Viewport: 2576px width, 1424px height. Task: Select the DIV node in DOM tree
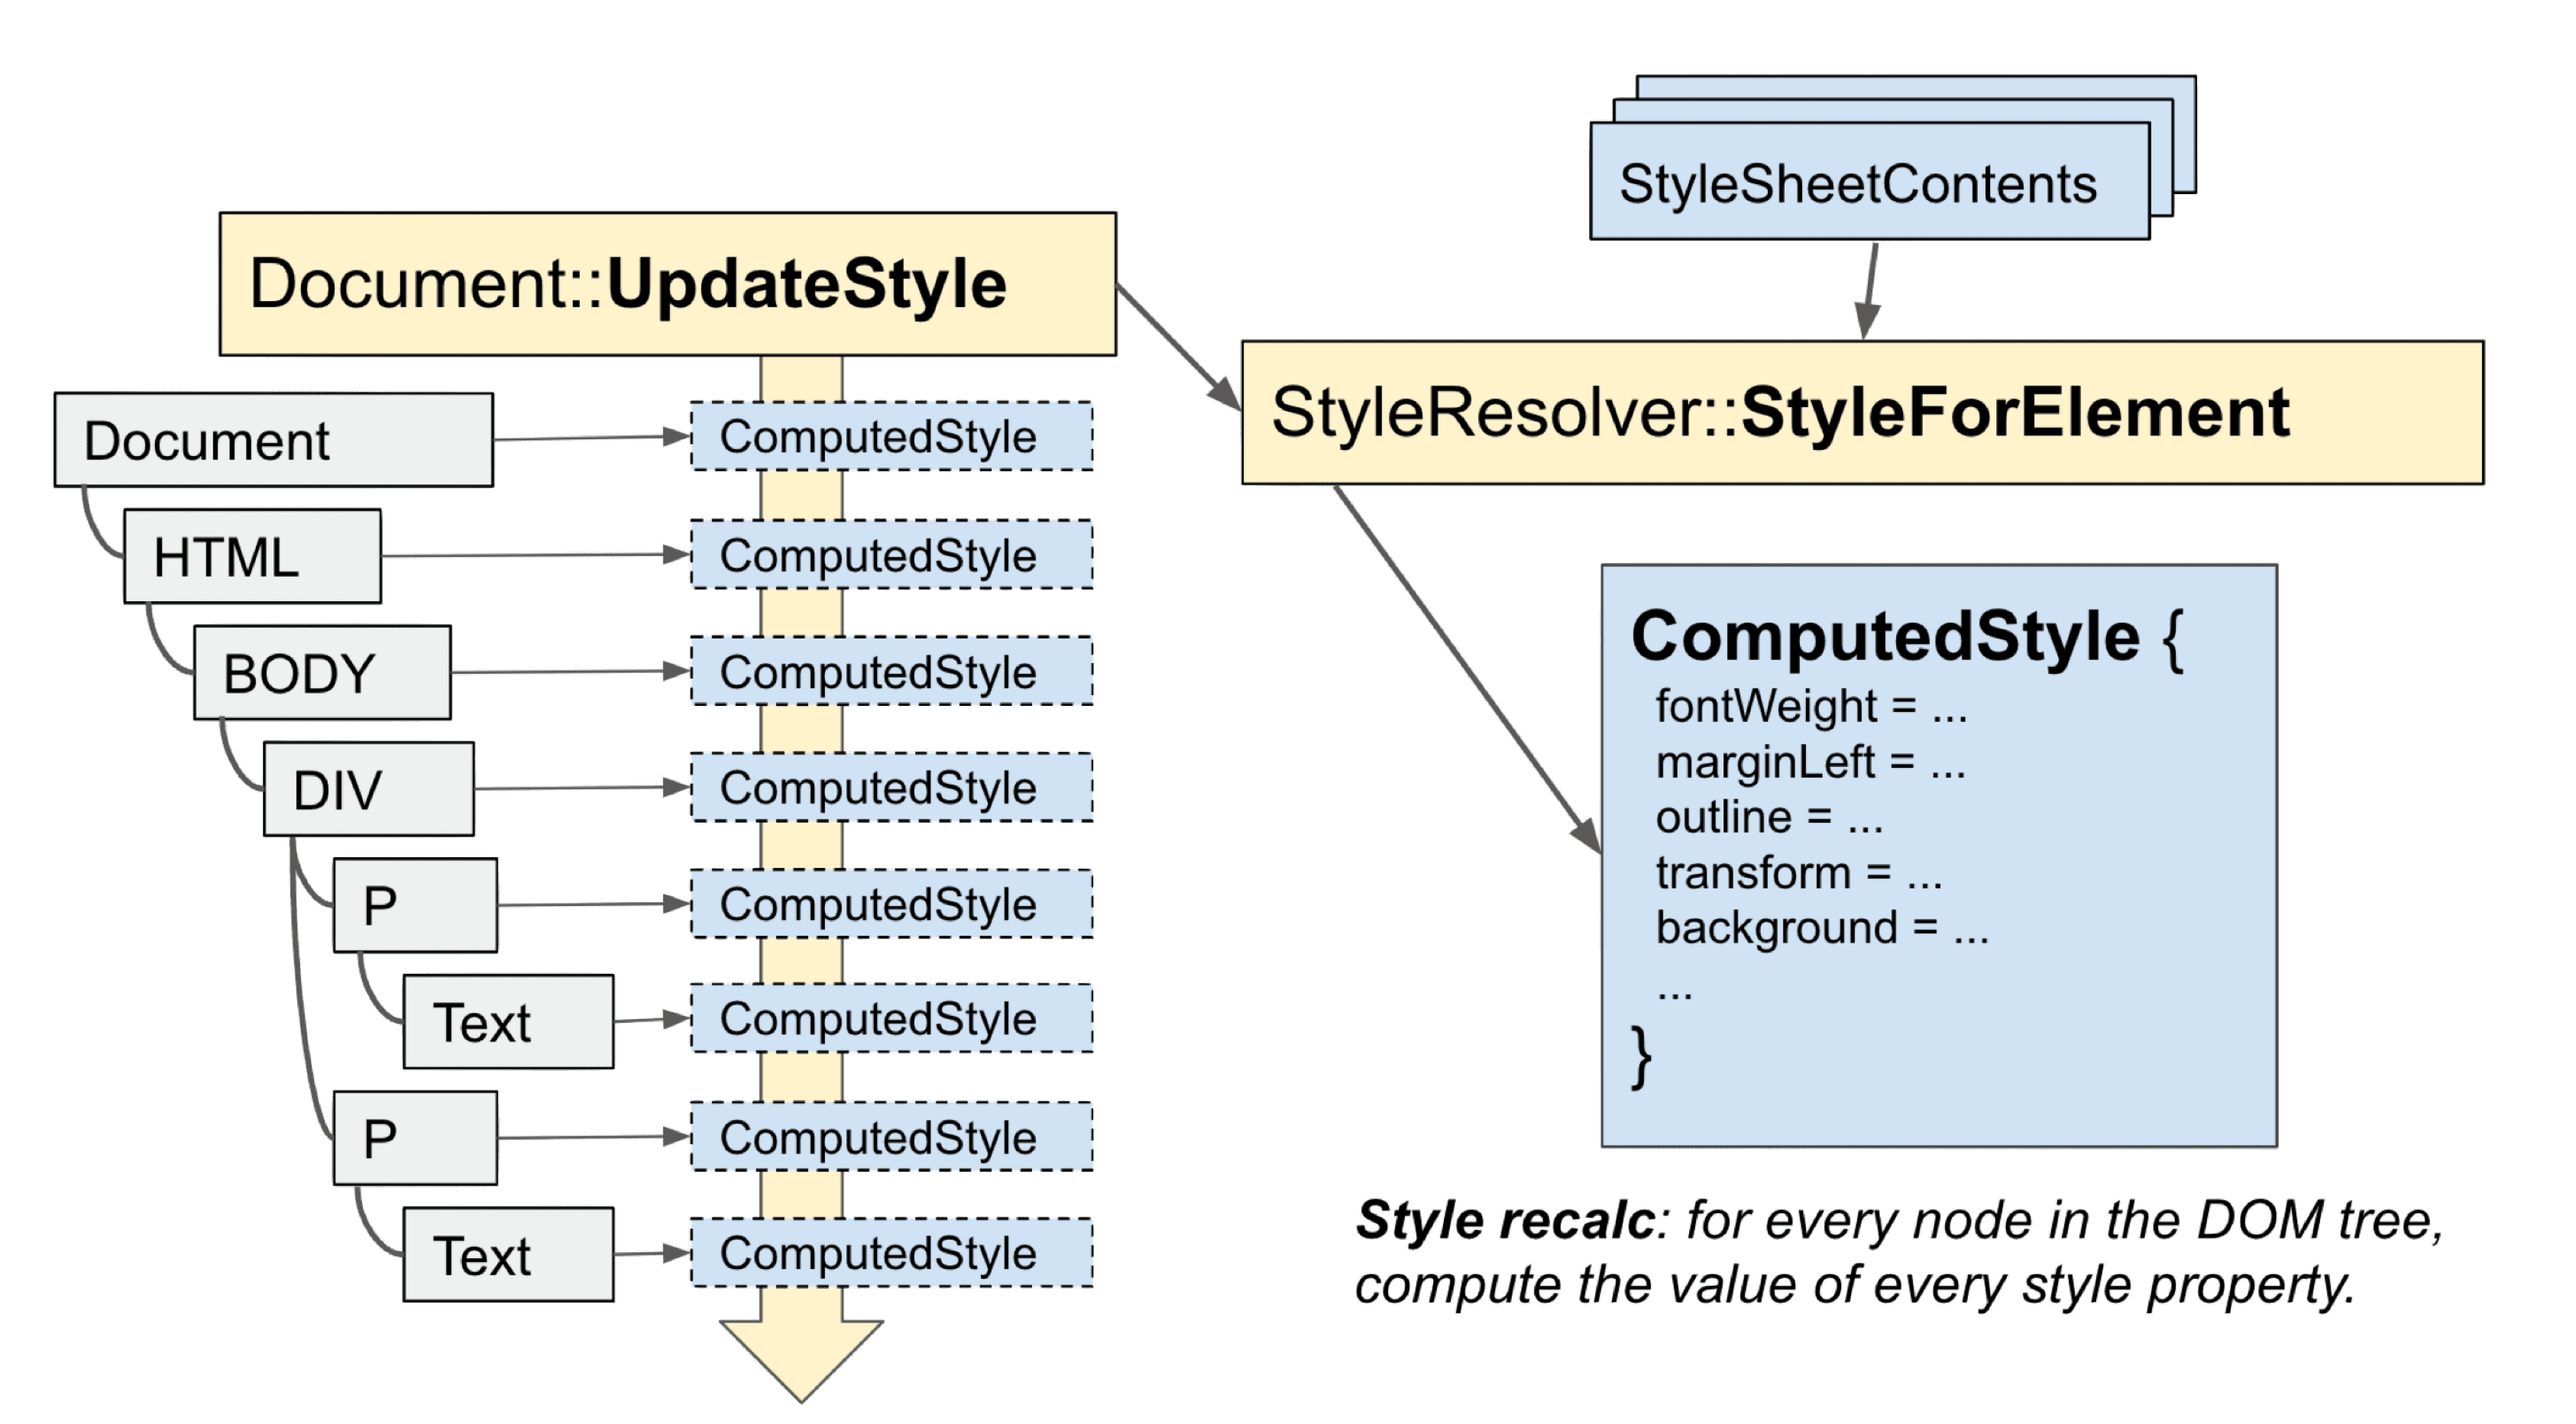369,789
